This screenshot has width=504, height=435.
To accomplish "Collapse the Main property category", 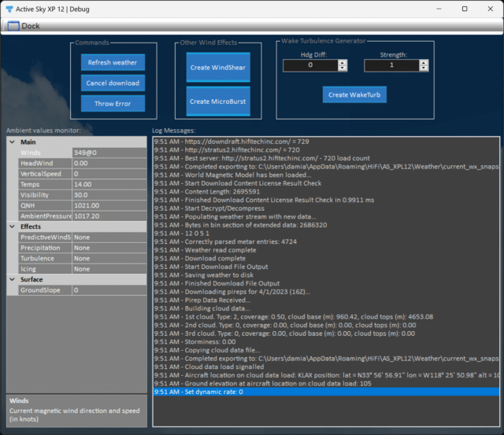I will [x=13, y=142].
